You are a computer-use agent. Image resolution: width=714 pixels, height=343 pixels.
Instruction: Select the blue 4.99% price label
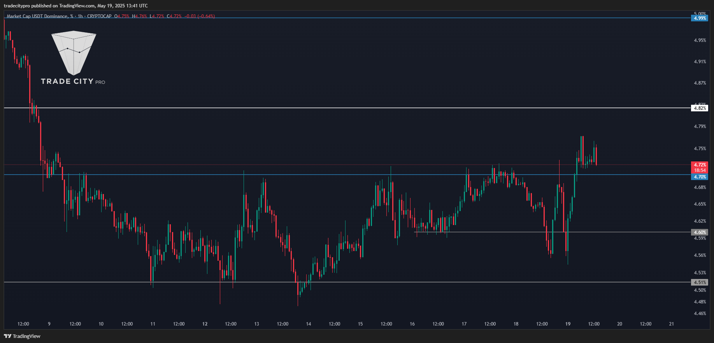700,18
